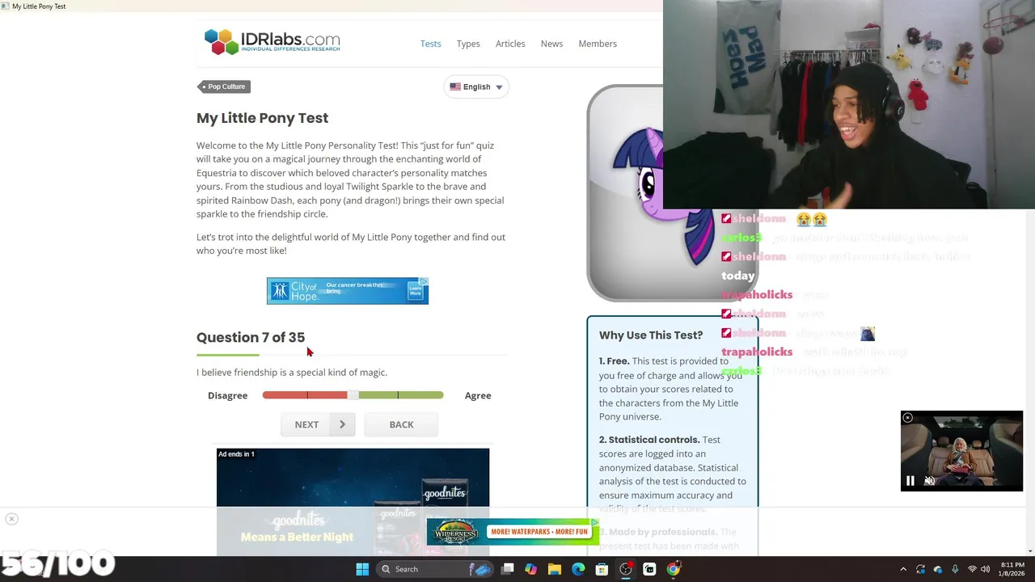
Task: Click the 'Why Use This Test?' heading
Action: pyautogui.click(x=651, y=335)
